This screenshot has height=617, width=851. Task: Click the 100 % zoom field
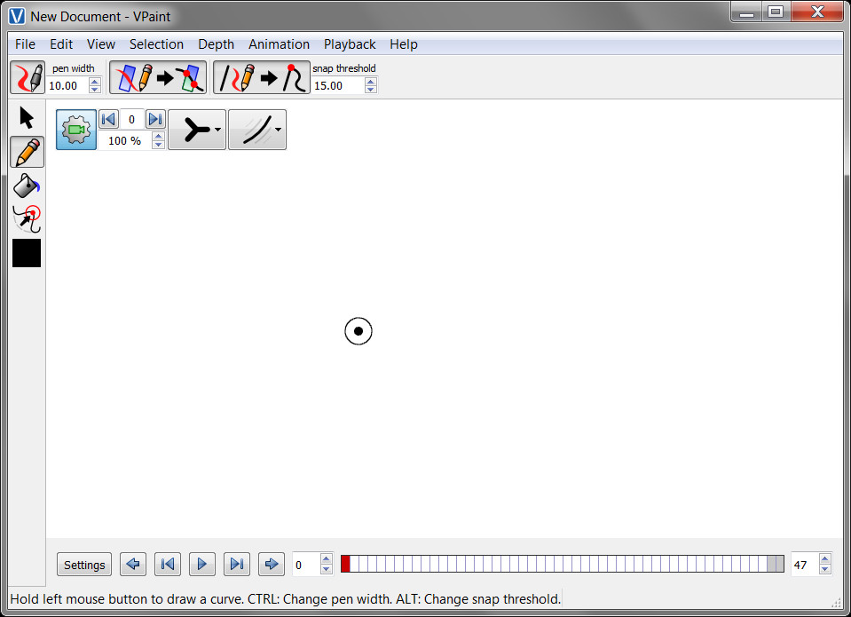click(x=125, y=140)
